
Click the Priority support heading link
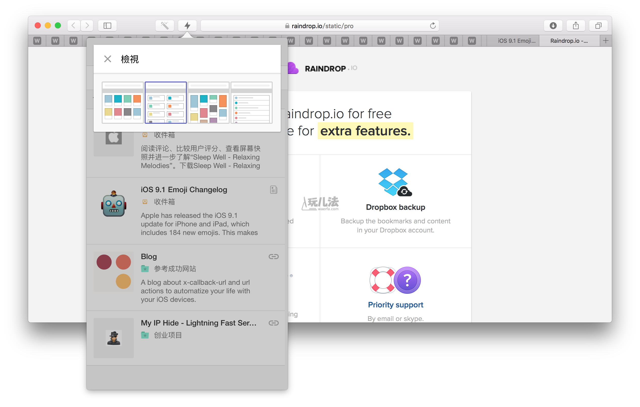point(395,305)
